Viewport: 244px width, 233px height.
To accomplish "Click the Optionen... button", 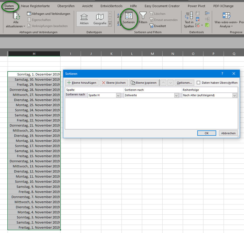I will pos(184,83).
